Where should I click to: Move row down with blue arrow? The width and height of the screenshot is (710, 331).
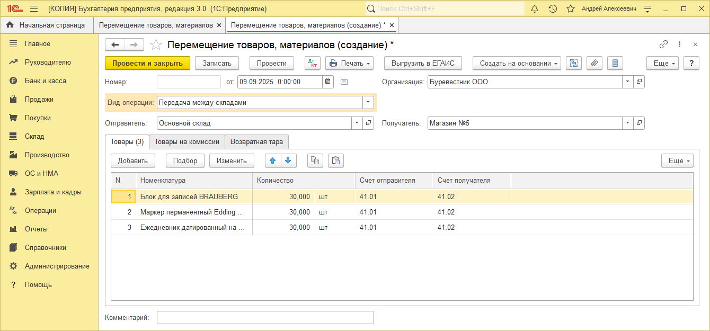289,160
